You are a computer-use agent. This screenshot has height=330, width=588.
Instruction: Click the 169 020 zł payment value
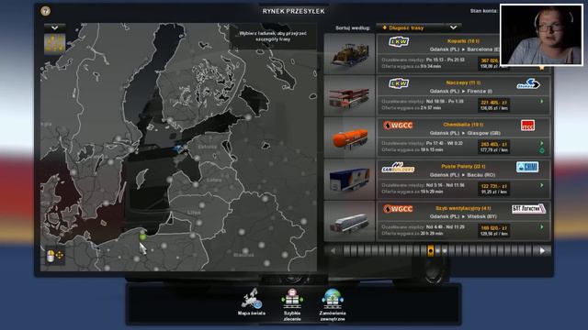493,228
